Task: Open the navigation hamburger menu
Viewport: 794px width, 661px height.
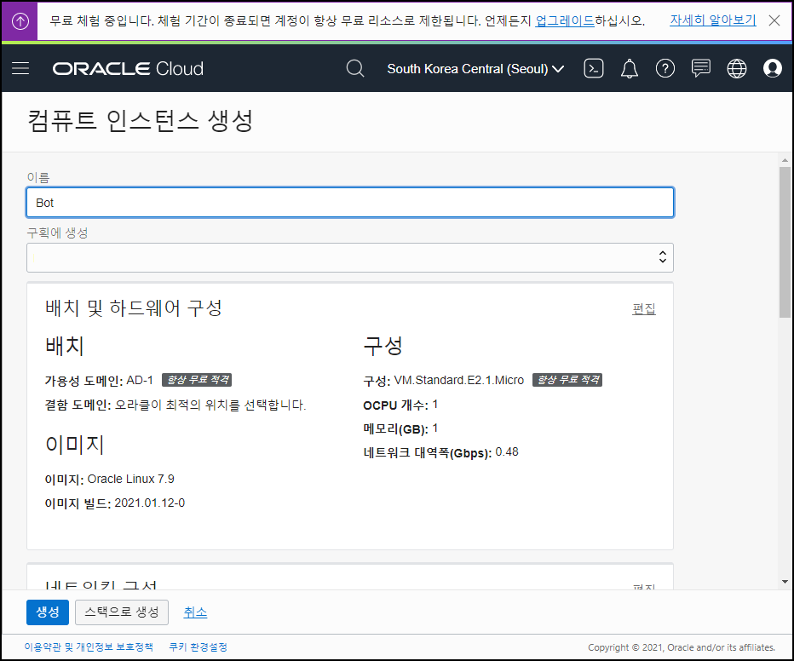Action: tap(20, 68)
